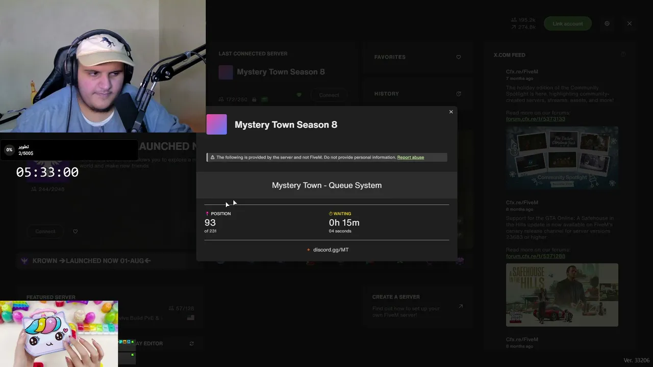Open the FAVORITES section

click(417, 57)
